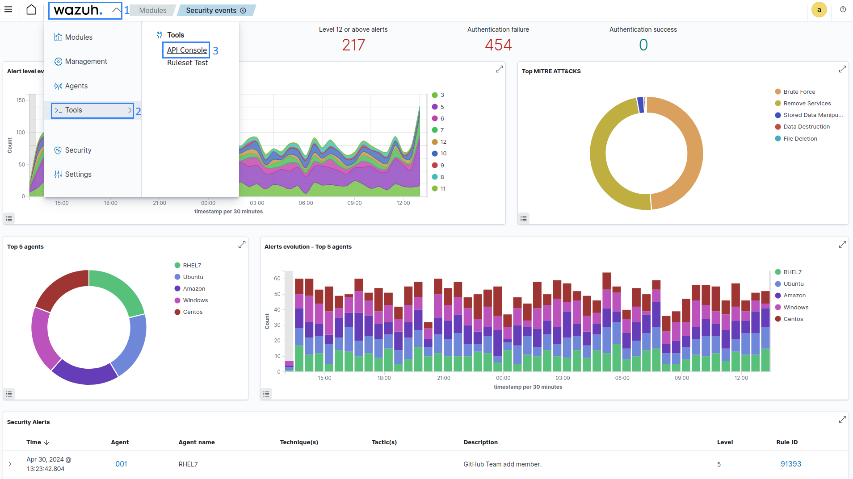
Task: Click the Description column header
Action: click(x=480, y=442)
